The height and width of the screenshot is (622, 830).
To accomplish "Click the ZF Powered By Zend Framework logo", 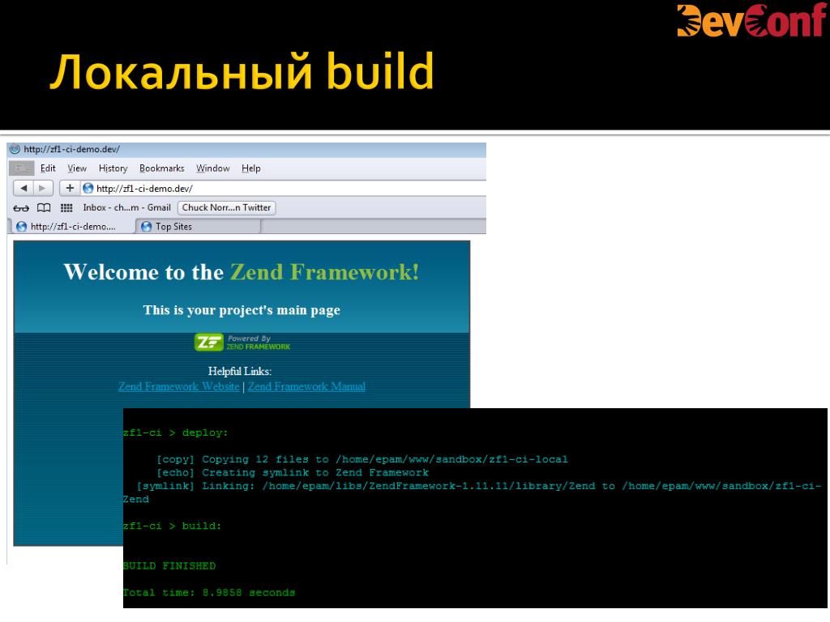I will [x=242, y=343].
